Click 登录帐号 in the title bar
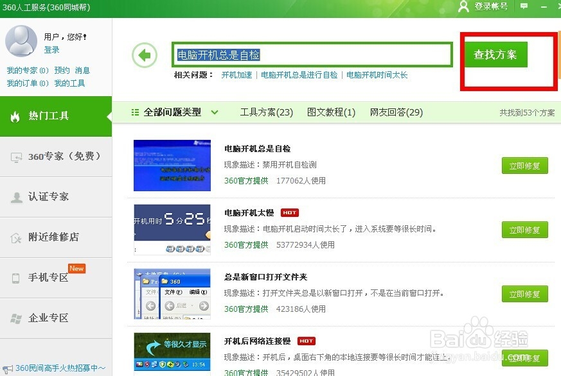 click(491, 6)
